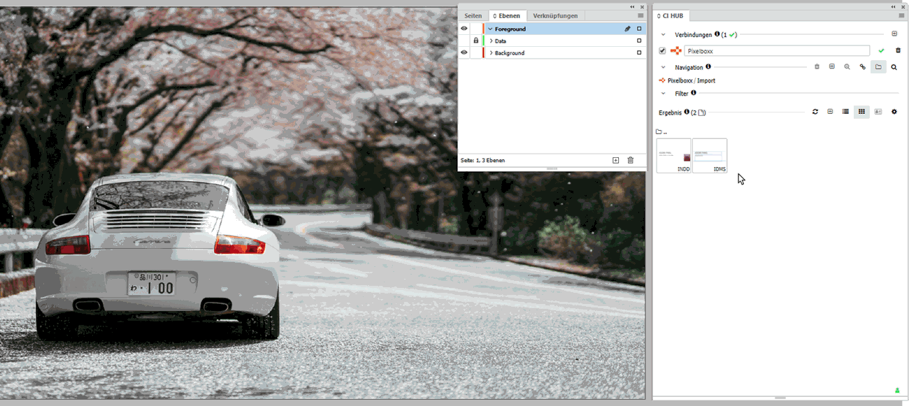Hide the Foreground layer
Viewport: 909px width, 406px height.
(464, 29)
